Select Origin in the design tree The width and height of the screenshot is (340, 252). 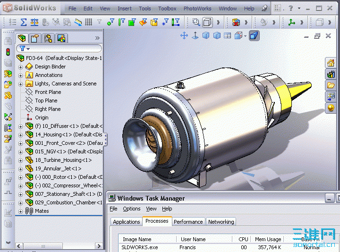tap(42, 118)
